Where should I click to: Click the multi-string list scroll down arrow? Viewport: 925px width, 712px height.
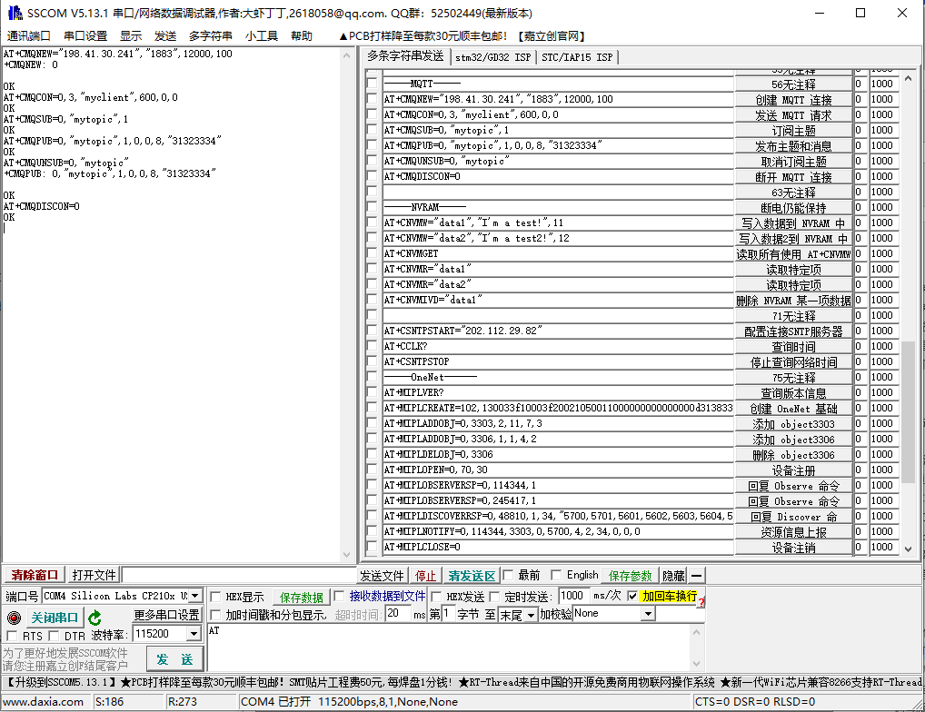point(908,549)
